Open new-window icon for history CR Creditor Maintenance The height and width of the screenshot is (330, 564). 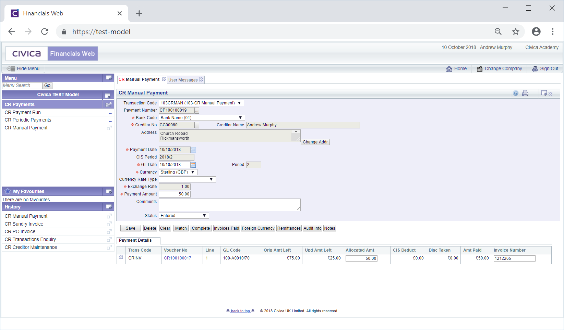[x=109, y=247]
